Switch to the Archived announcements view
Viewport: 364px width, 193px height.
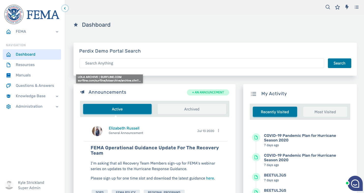click(x=192, y=109)
